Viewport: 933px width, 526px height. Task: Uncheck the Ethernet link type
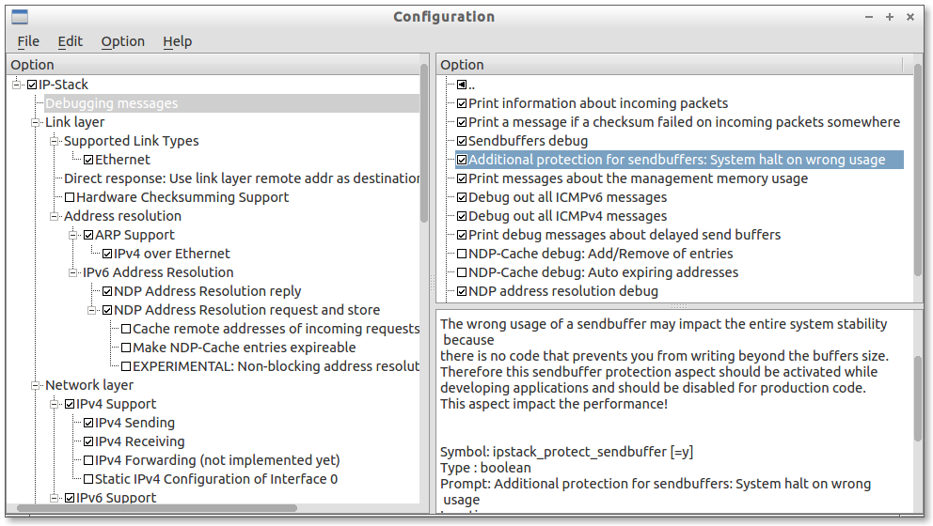point(88,160)
